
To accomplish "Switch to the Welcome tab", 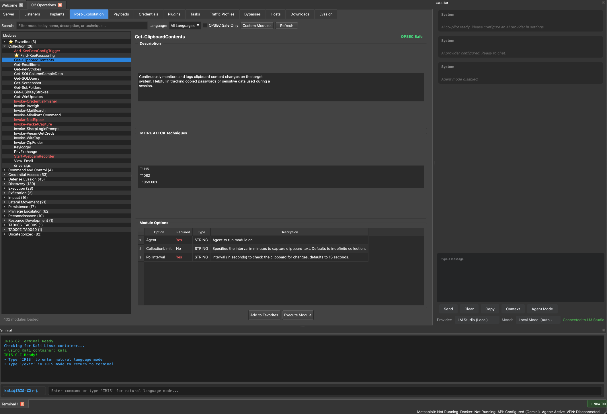I will pos(9,5).
